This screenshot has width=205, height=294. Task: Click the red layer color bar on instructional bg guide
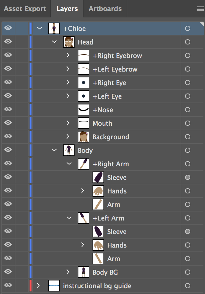[30, 286]
